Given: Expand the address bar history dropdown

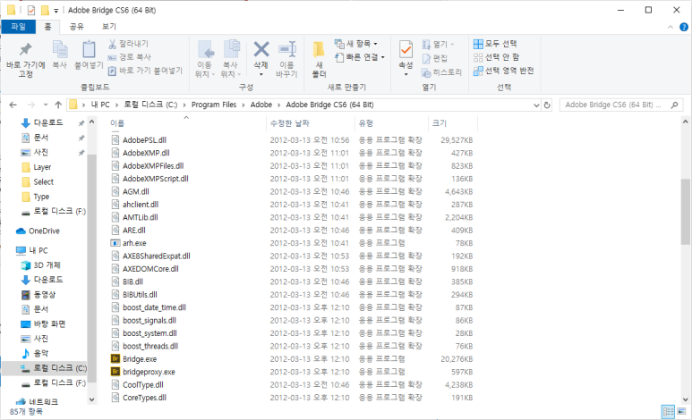Looking at the screenshot, I should pos(536,105).
